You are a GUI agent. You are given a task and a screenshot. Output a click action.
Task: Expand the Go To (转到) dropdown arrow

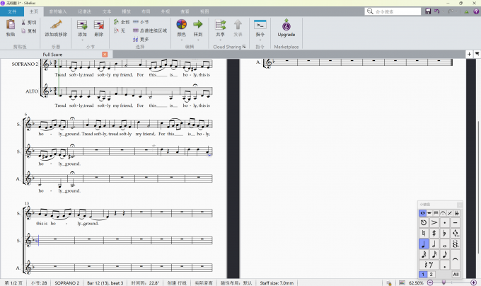coord(198,40)
